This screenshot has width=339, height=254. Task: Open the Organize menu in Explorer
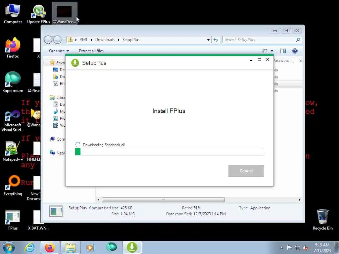59,51
